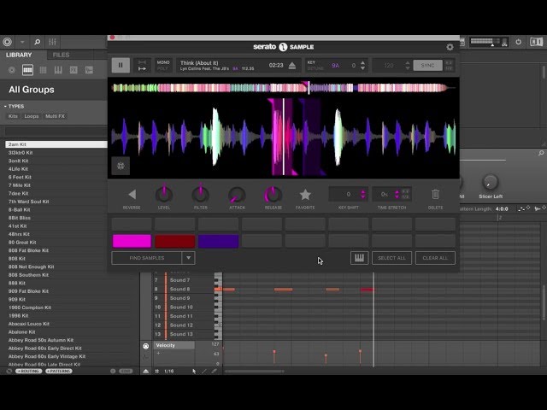
Task: Select the Effects FX browser icon
Action: (x=74, y=70)
